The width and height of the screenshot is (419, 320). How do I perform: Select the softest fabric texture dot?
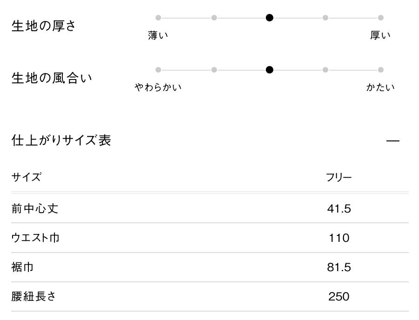(x=158, y=70)
